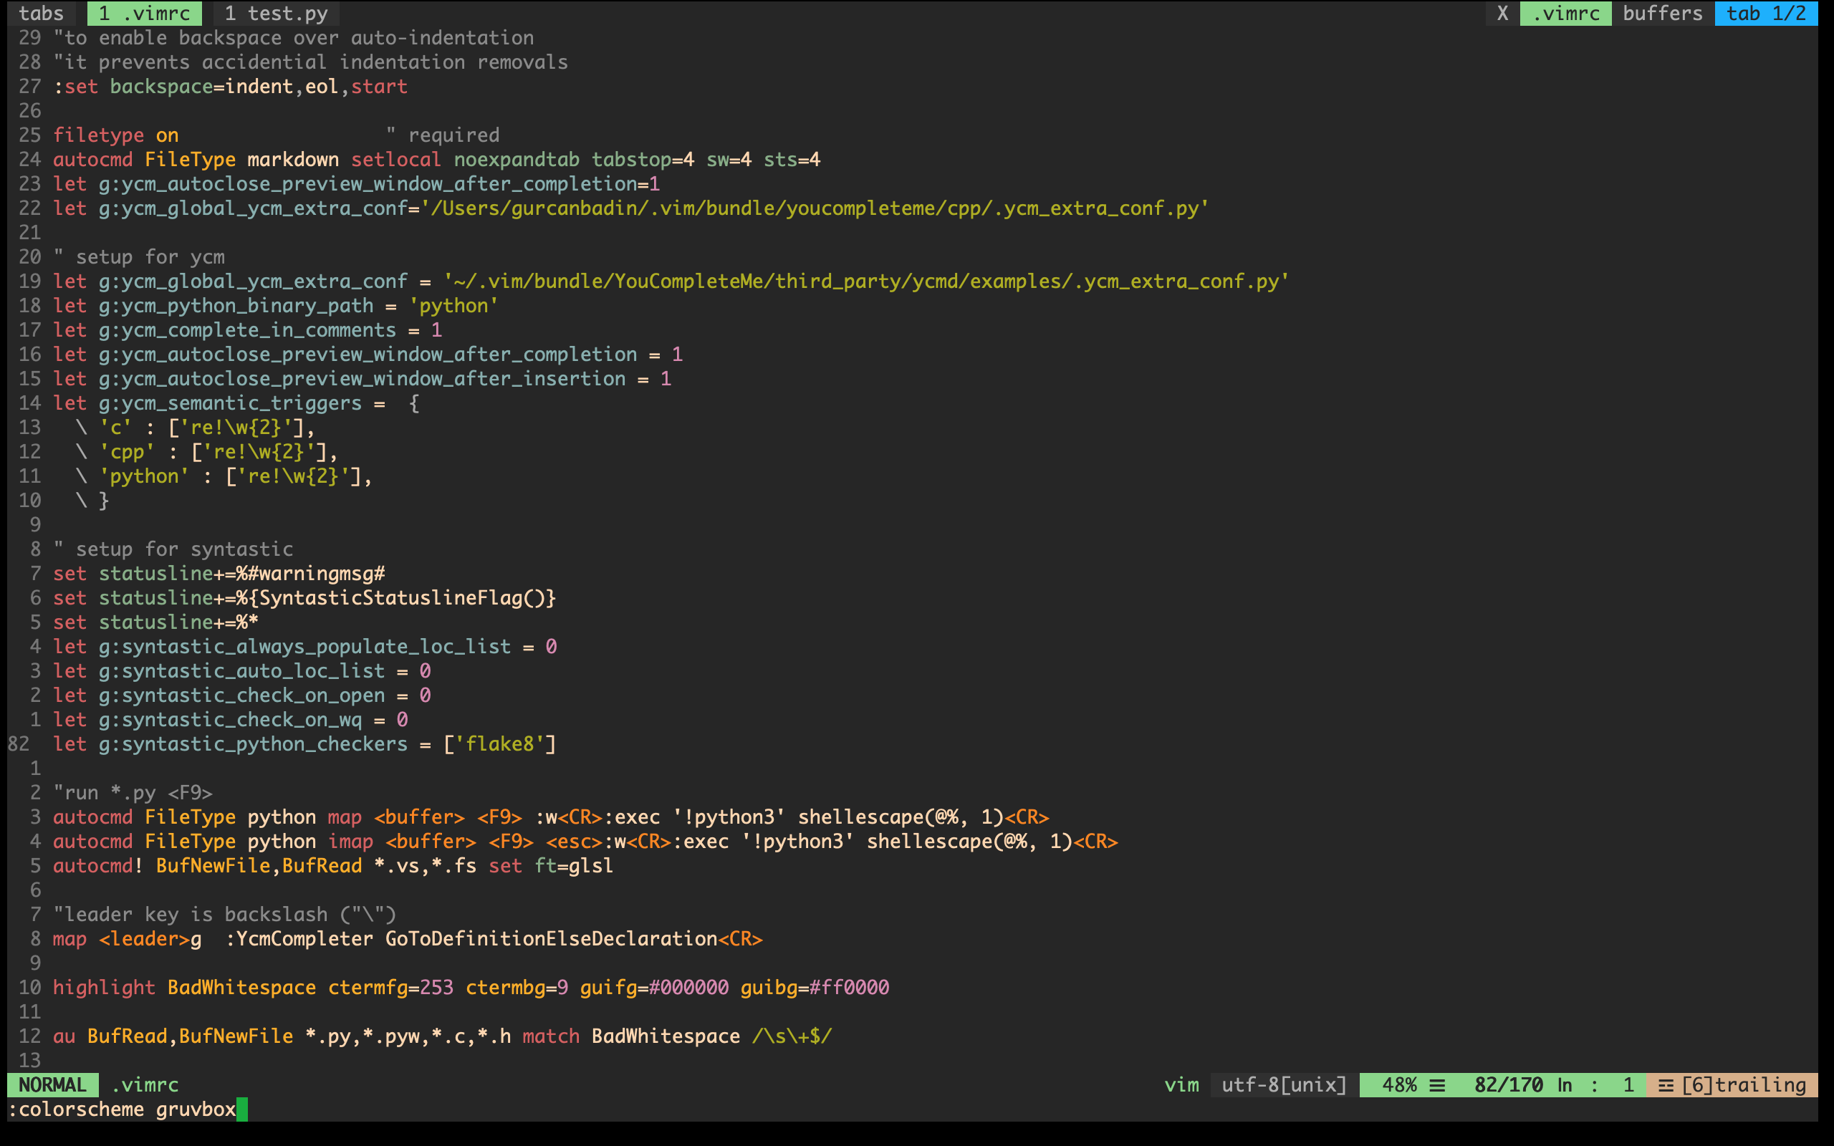Switch to the test.py tab
The height and width of the screenshot is (1146, 1834).
click(277, 13)
